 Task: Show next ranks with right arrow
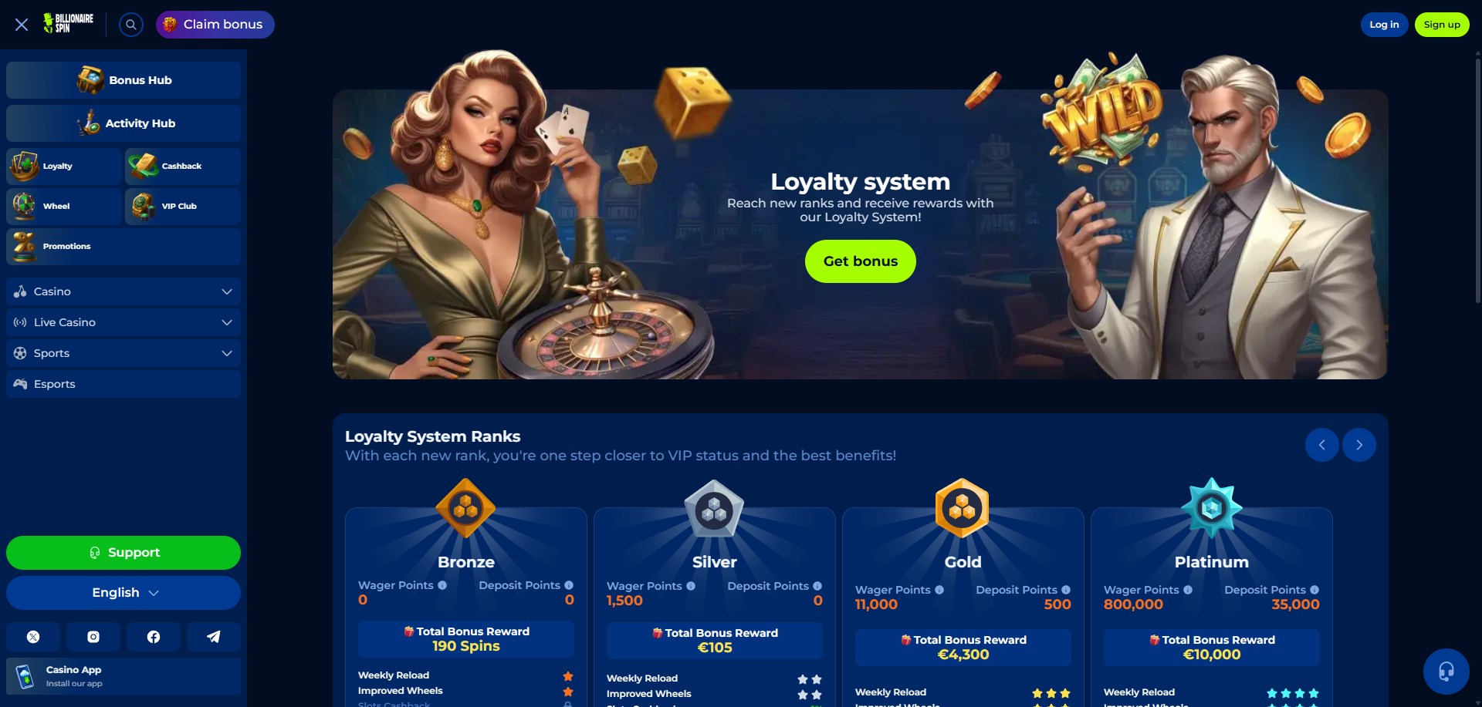pyautogui.click(x=1359, y=445)
